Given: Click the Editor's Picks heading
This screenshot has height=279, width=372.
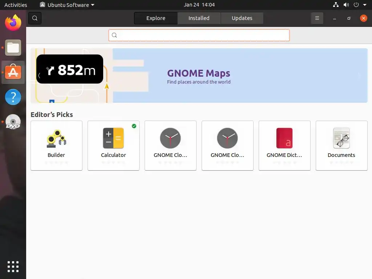Looking at the screenshot, I should [x=52, y=114].
